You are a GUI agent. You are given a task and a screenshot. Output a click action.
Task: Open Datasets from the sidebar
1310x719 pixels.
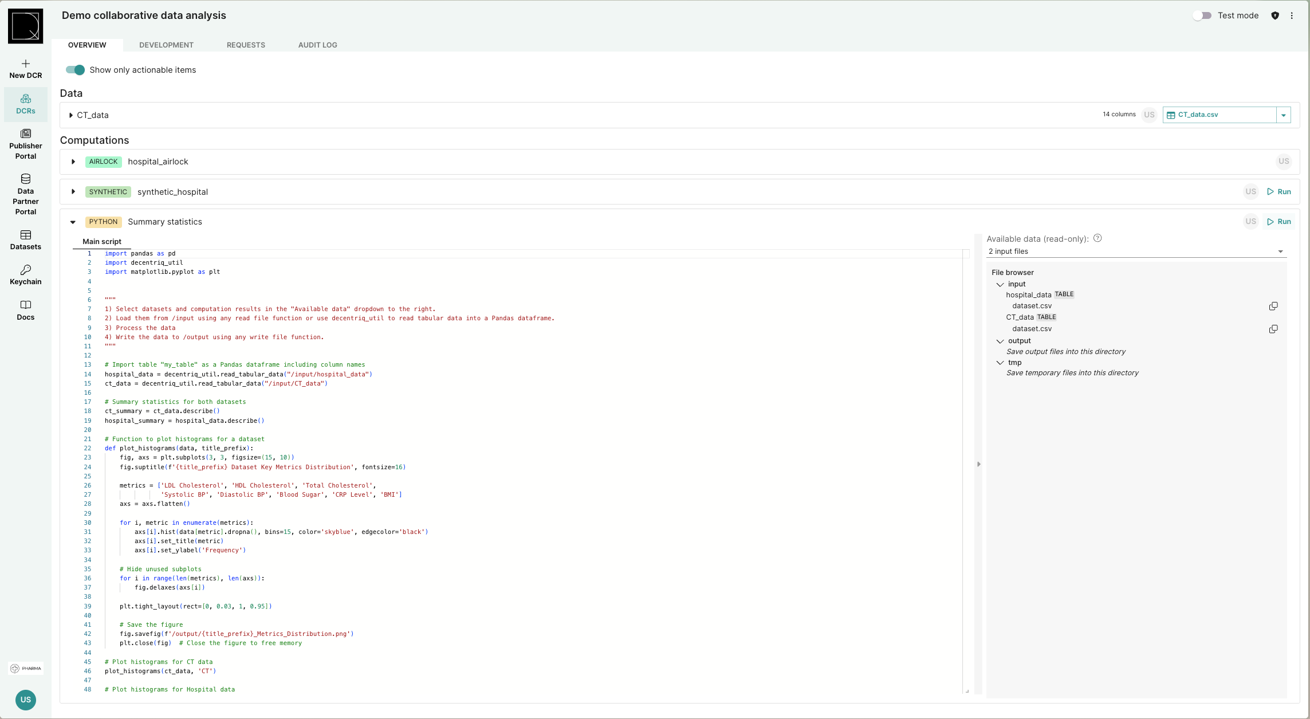pos(26,241)
